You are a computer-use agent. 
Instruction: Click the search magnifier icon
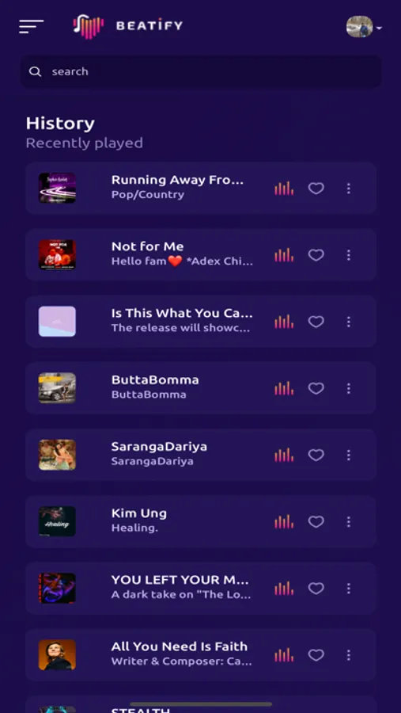35,71
